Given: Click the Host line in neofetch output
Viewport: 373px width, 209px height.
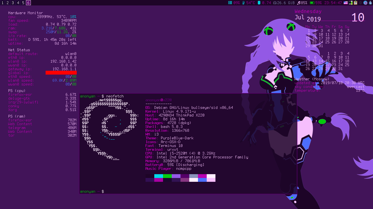Looking at the screenshot, I should 175,115.
